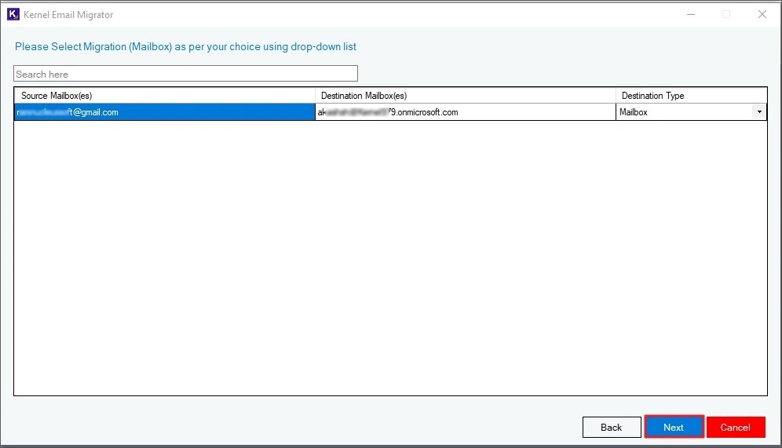Expand the Destination Type dropdown arrow
The height and width of the screenshot is (448, 782).
[759, 112]
